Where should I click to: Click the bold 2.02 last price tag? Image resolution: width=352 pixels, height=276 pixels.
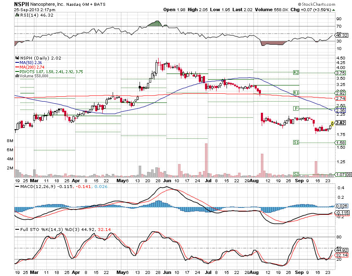coord(340,123)
